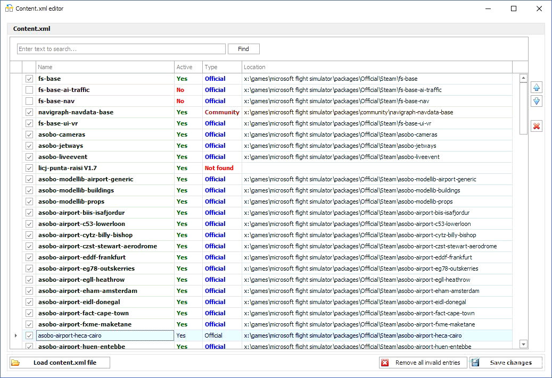This screenshot has height=378, width=552.
Task: Click the scrollbar down arrow
Action: (x=523, y=345)
